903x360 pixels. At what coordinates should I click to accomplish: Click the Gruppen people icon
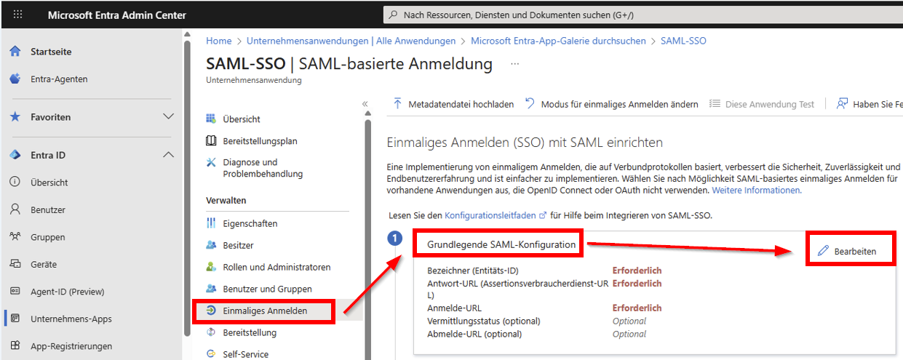pyautogui.click(x=15, y=237)
